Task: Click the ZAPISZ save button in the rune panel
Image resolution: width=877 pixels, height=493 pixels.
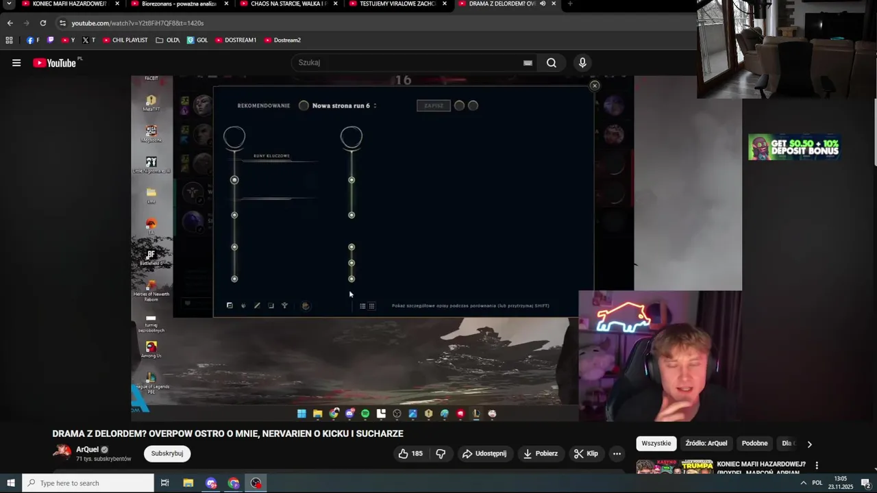Action: (x=434, y=105)
